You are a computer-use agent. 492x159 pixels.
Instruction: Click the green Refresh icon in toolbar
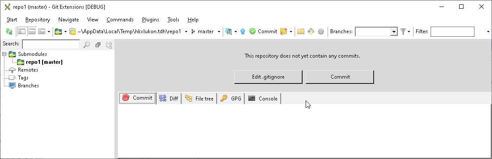tap(9, 31)
